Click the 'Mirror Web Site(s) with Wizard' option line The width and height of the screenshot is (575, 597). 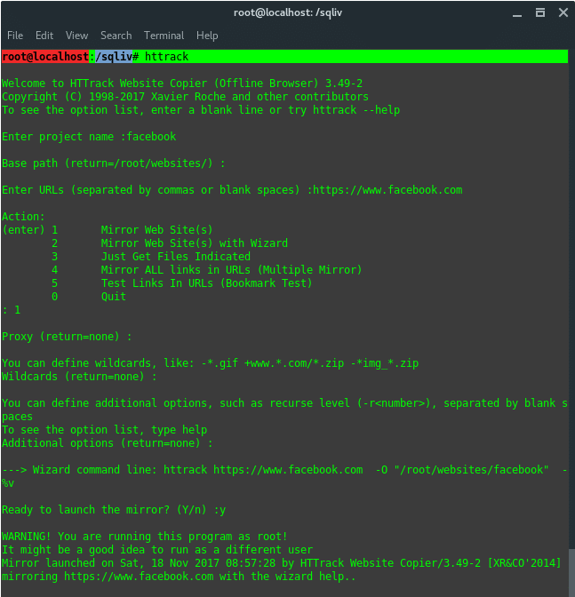coord(194,243)
